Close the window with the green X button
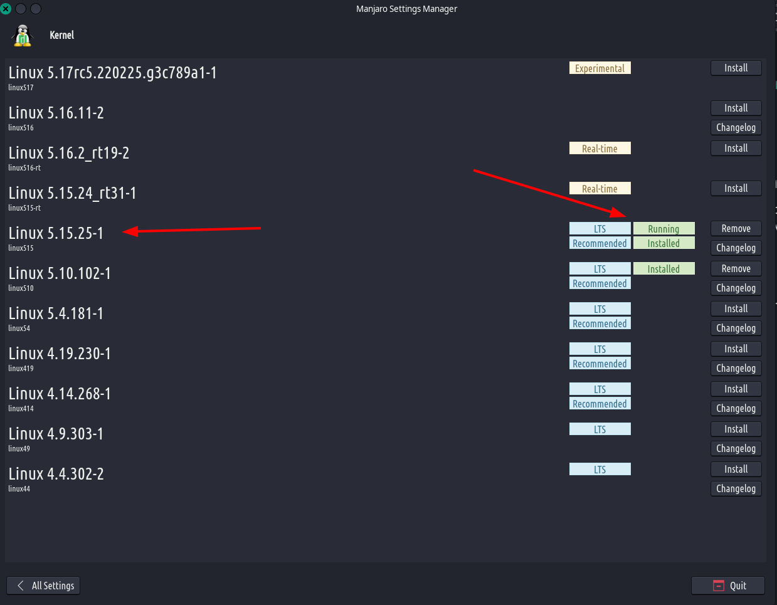 click(6, 9)
